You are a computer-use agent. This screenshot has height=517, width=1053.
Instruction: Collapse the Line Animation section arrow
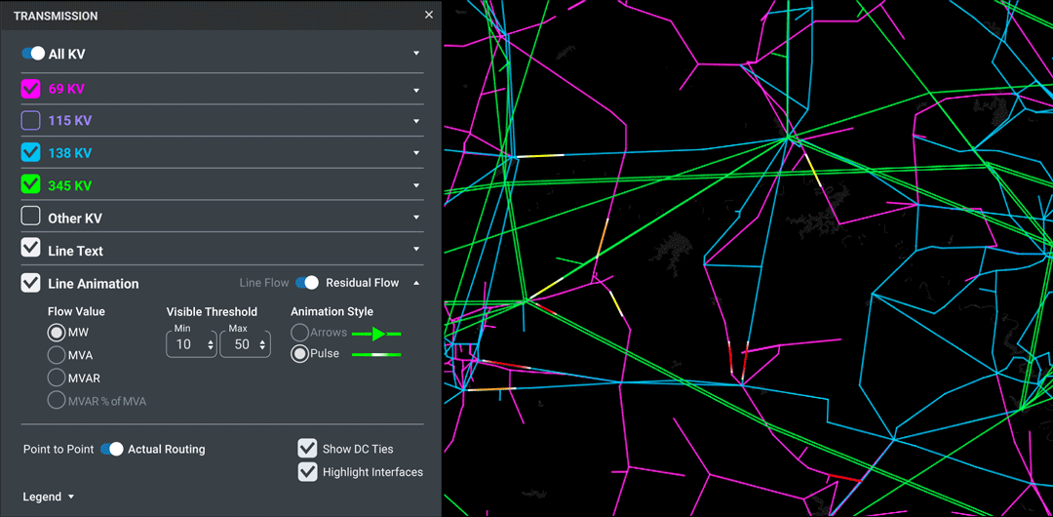(416, 283)
